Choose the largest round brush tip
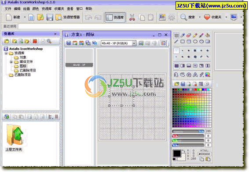The width and height of the screenshot is (249, 172). [195, 57]
